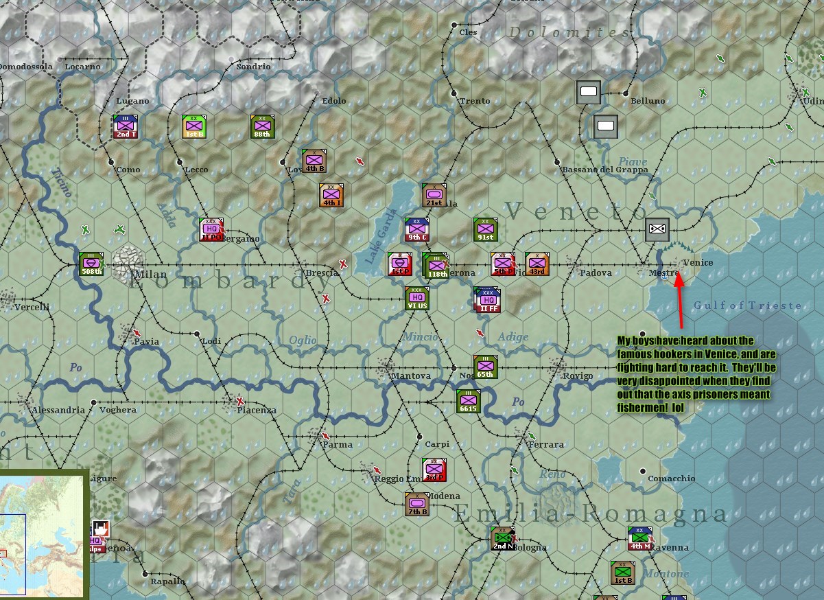Select the 3rd P division counter
Screen dimensions: 824x600
coord(434,470)
